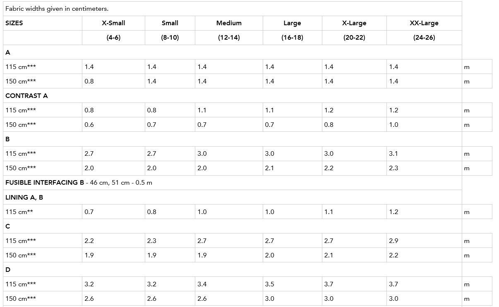Click the FUSIBLE INTERFACING B row

pos(232,183)
